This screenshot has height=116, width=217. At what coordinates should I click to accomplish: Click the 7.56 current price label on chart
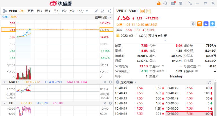point(8,29)
